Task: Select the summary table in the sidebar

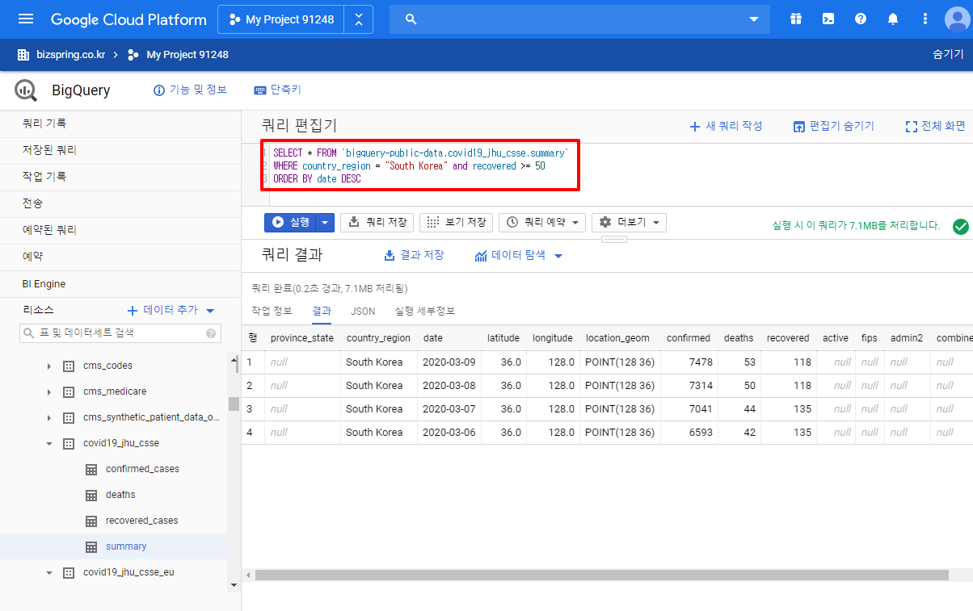Action: pos(126,546)
